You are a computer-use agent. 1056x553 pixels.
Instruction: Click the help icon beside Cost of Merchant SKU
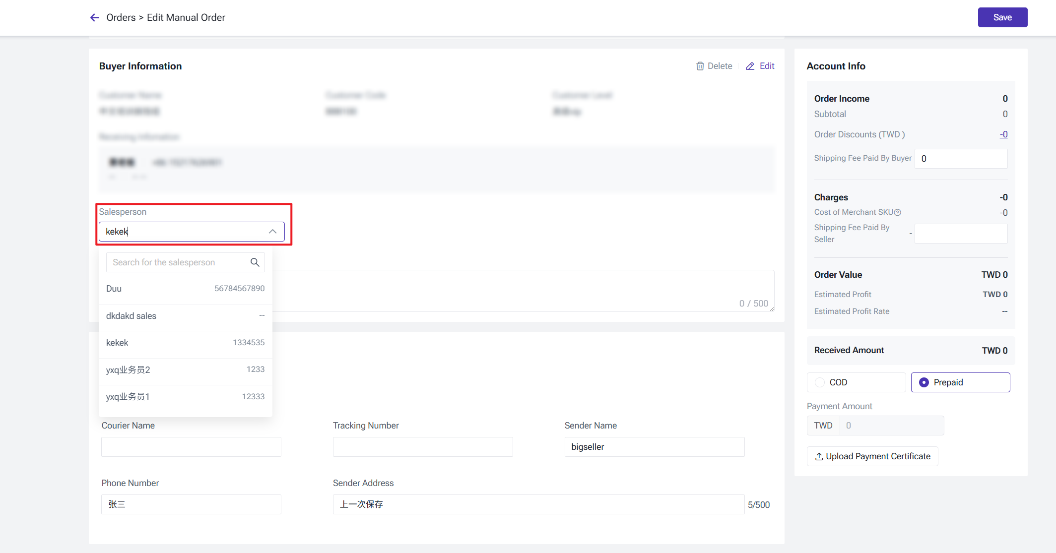pos(897,212)
